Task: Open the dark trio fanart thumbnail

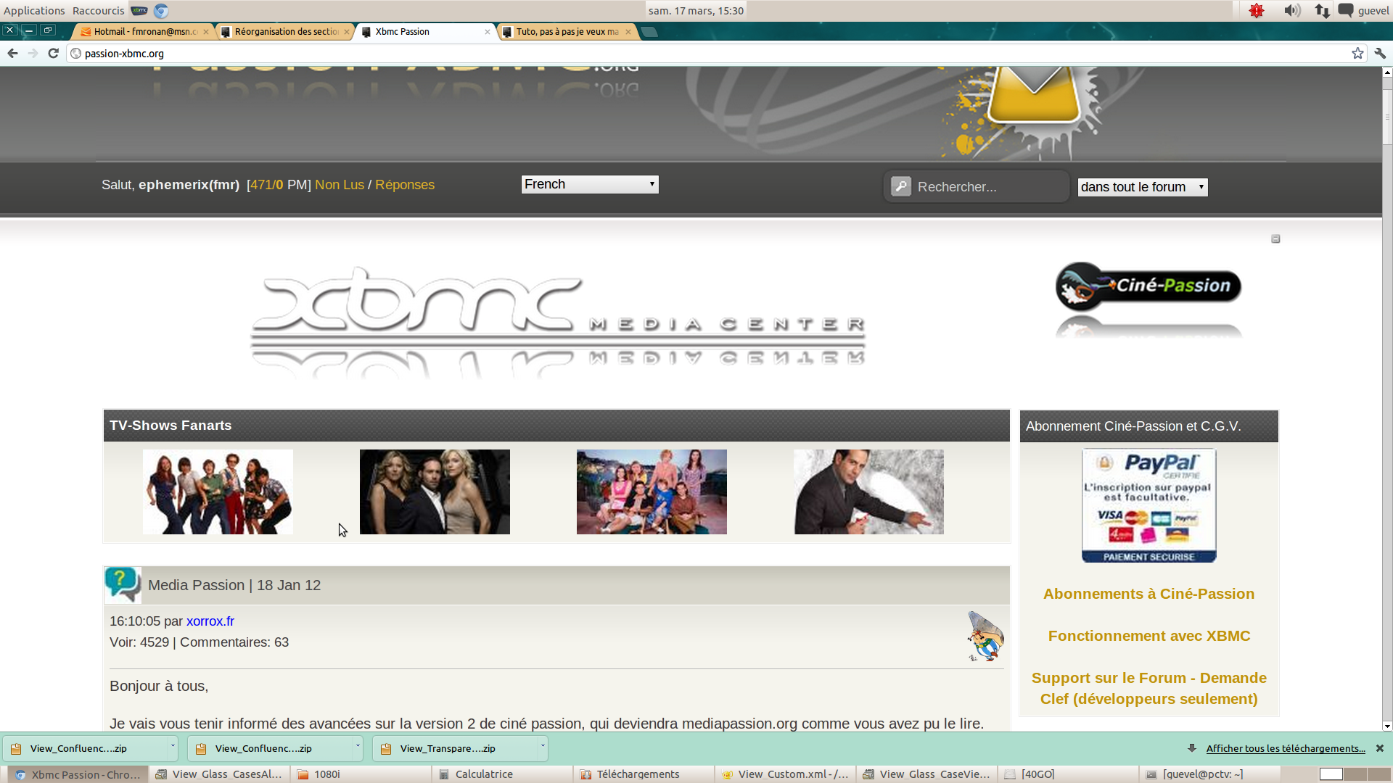Action: (x=435, y=492)
